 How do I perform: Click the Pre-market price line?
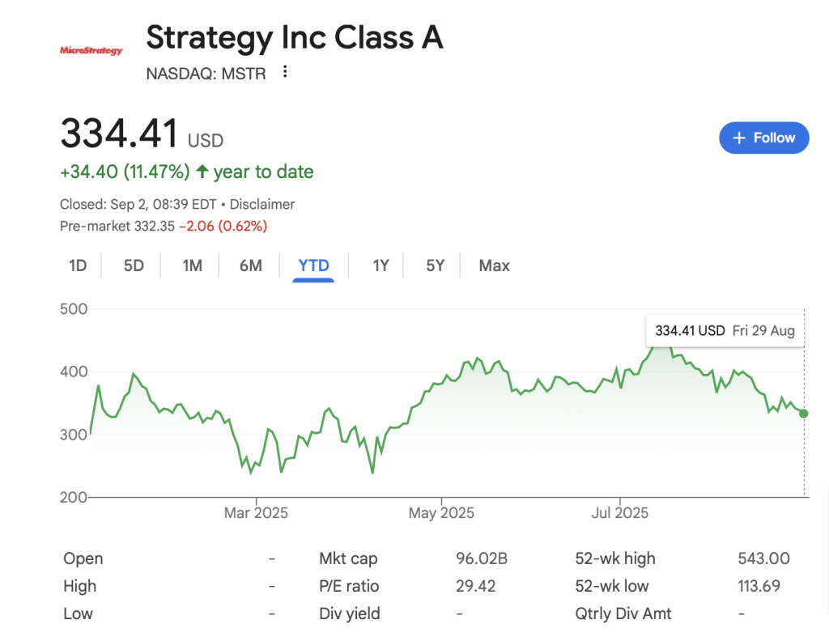pyautogui.click(x=164, y=227)
